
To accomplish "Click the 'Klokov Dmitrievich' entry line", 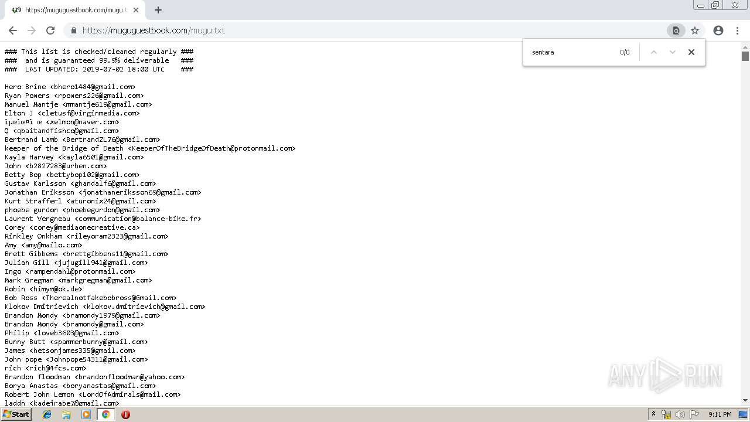I will 105,307.
